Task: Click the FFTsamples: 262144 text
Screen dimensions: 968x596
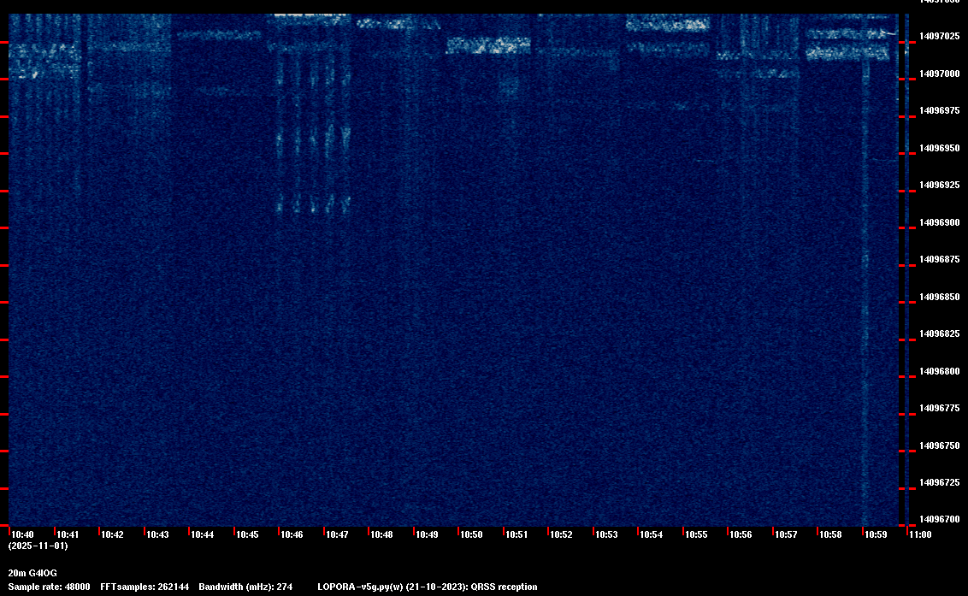Action: pyautogui.click(x=145, y=587)
